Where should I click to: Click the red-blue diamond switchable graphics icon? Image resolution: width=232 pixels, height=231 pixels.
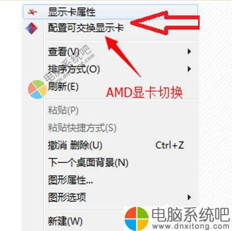32,28
